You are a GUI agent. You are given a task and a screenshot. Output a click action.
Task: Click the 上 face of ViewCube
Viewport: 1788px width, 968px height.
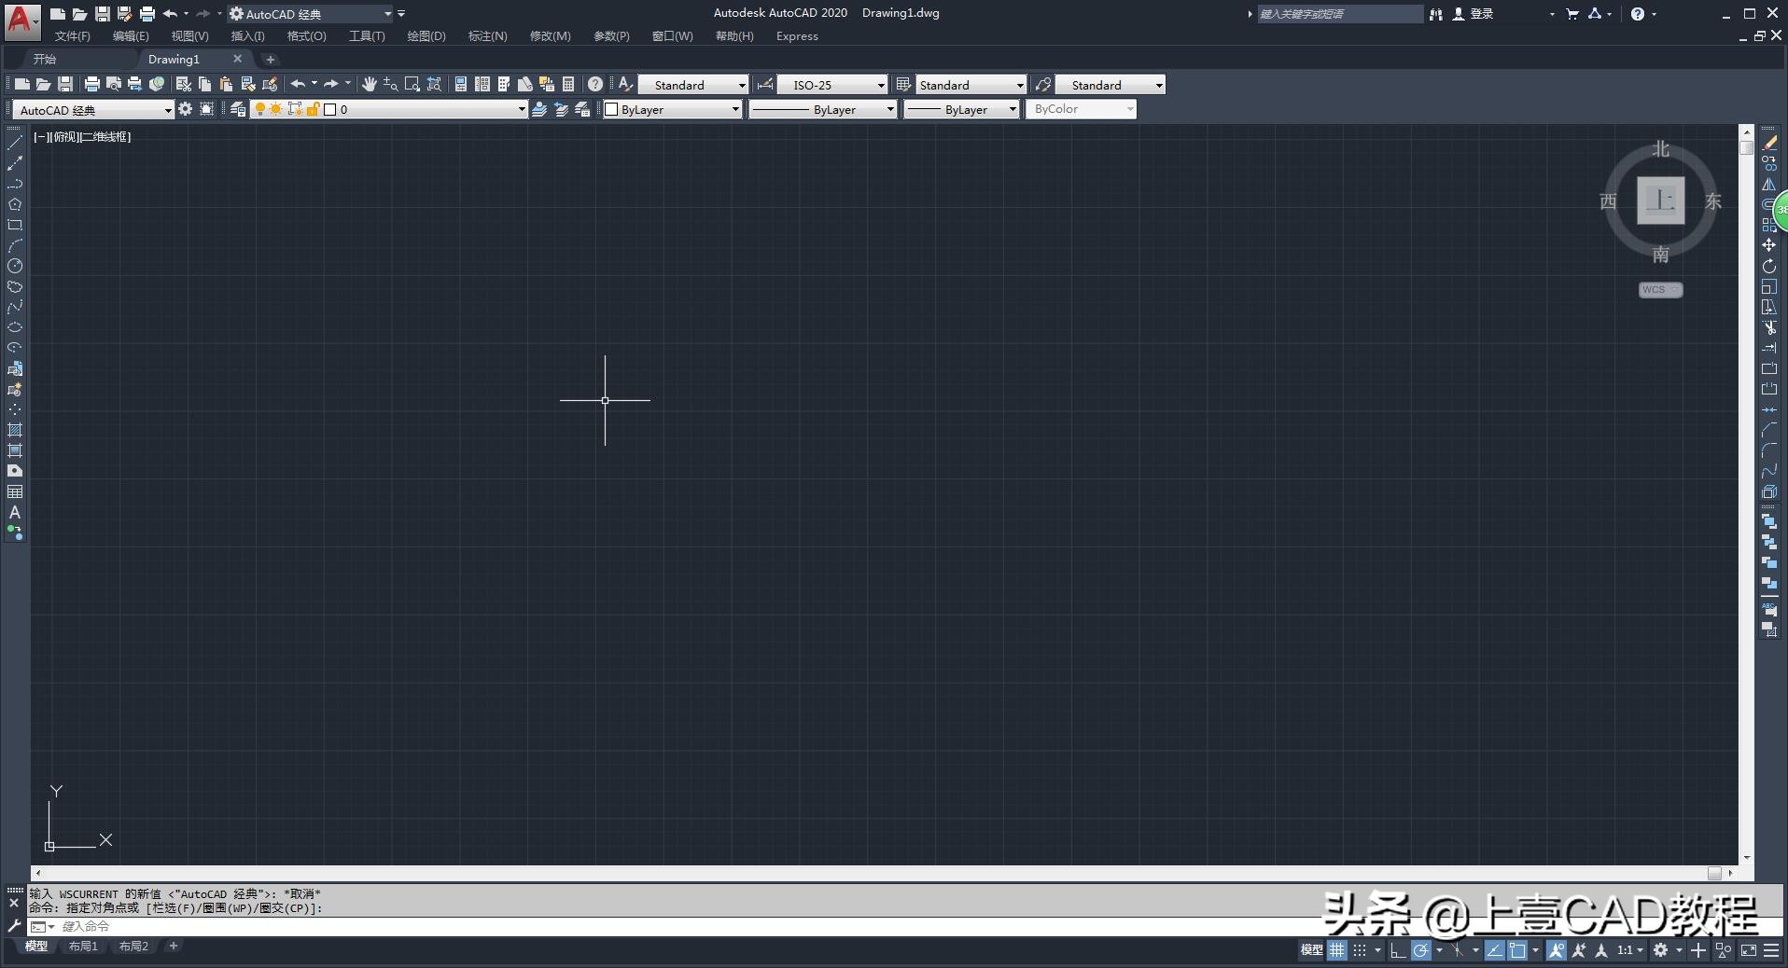(1661, 200)
